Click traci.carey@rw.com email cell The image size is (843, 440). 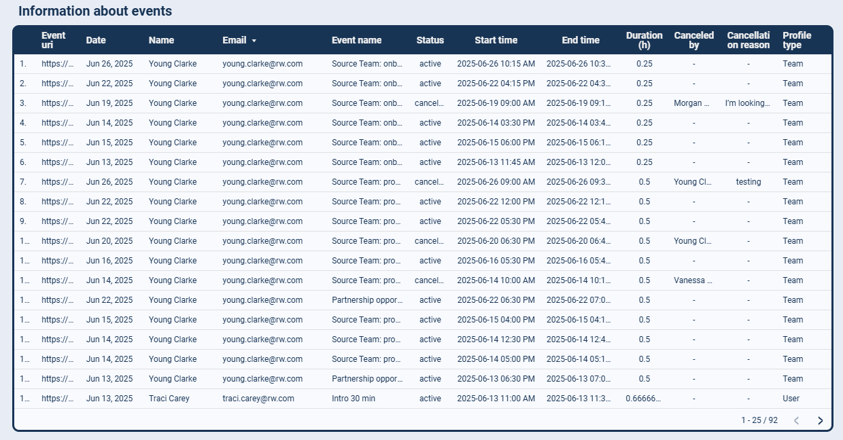click(x=258, y=399)
